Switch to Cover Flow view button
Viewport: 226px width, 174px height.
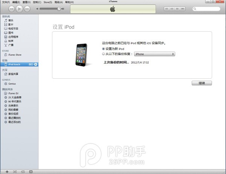pyautogui.click(x=183, y=9)
